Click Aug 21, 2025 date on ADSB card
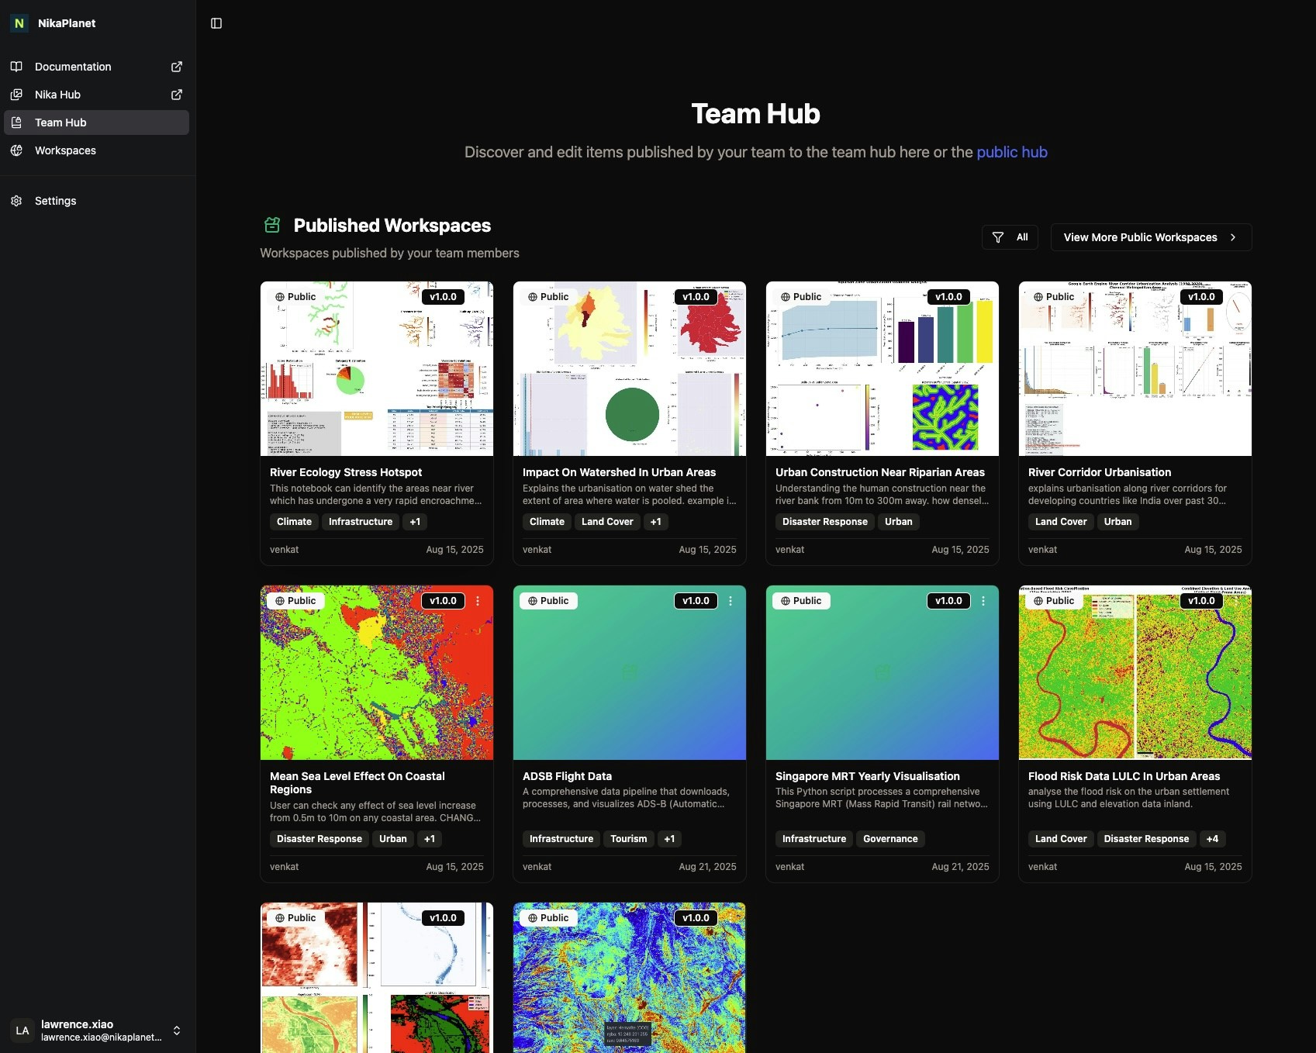This screenshot has height=1053, width=1316. point(707,867)
